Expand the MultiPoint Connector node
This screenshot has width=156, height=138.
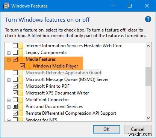(x=9, y=100)
